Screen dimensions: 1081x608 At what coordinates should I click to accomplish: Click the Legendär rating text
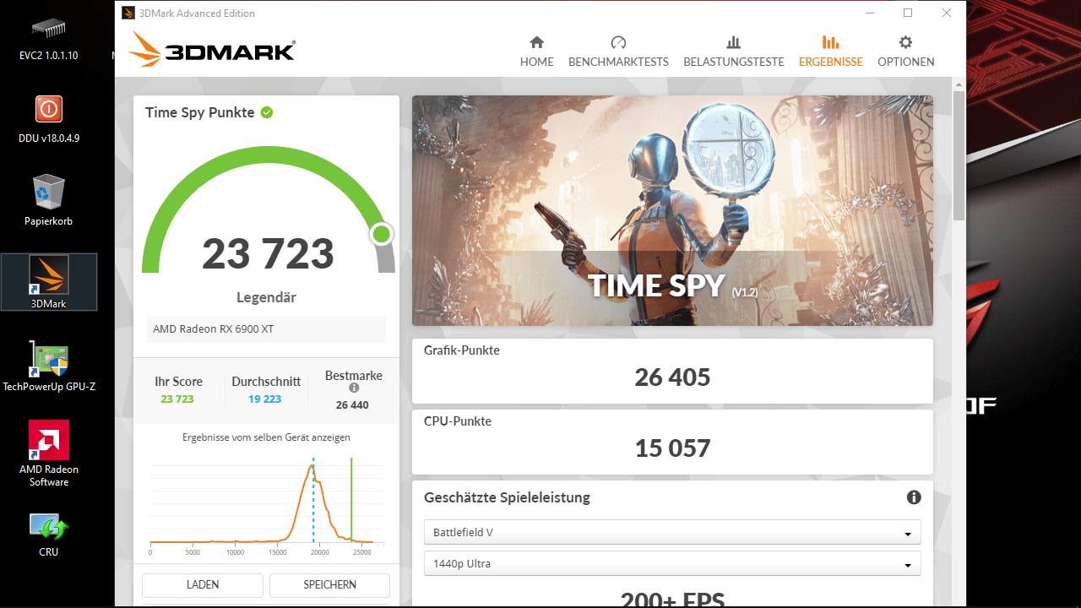click(266, 298)
